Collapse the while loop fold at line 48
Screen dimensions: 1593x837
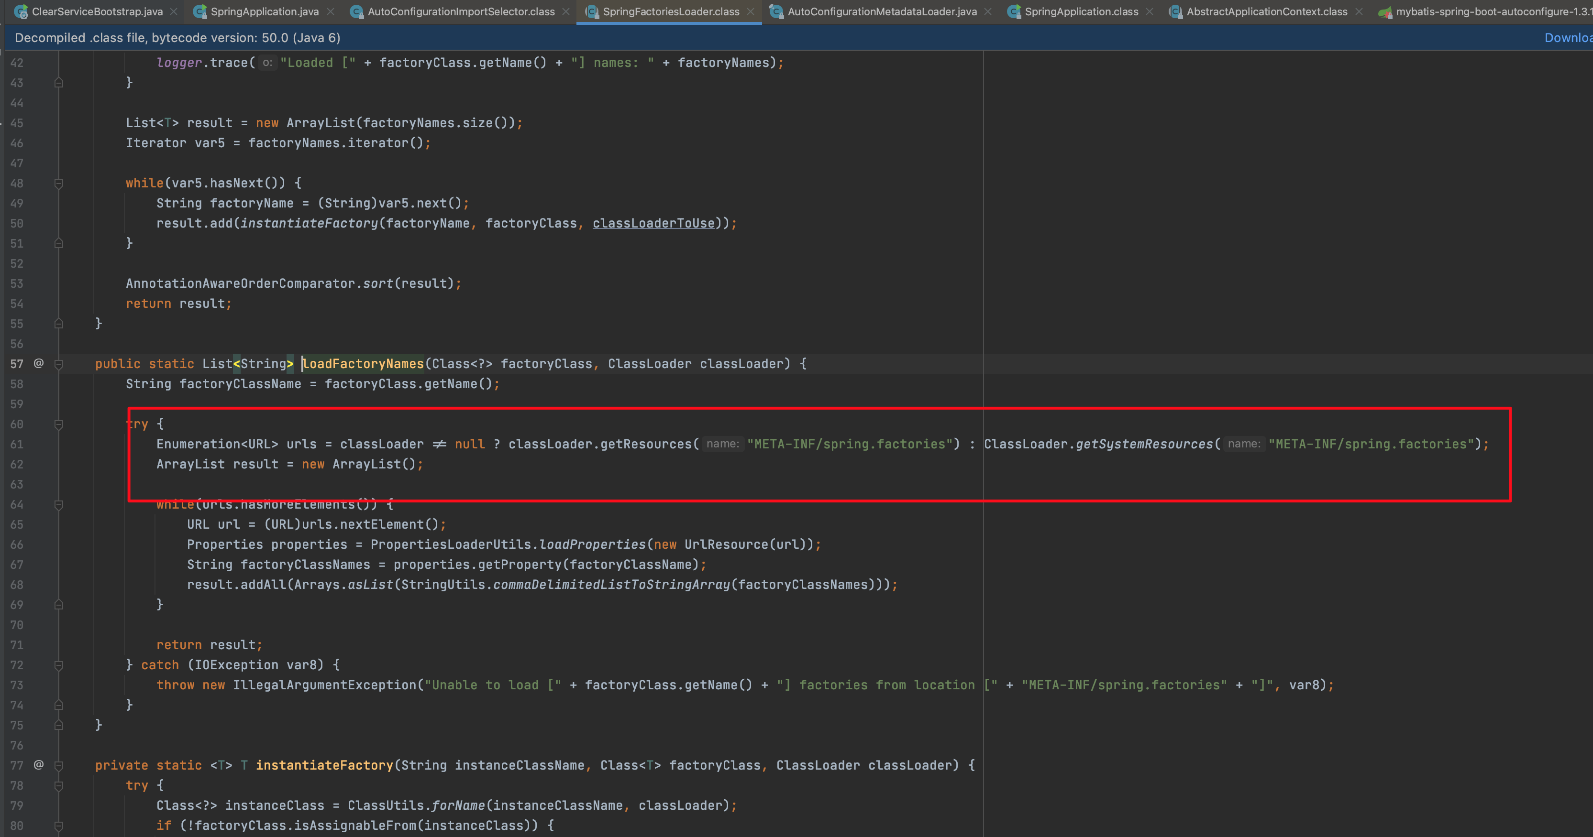point(59,184)
